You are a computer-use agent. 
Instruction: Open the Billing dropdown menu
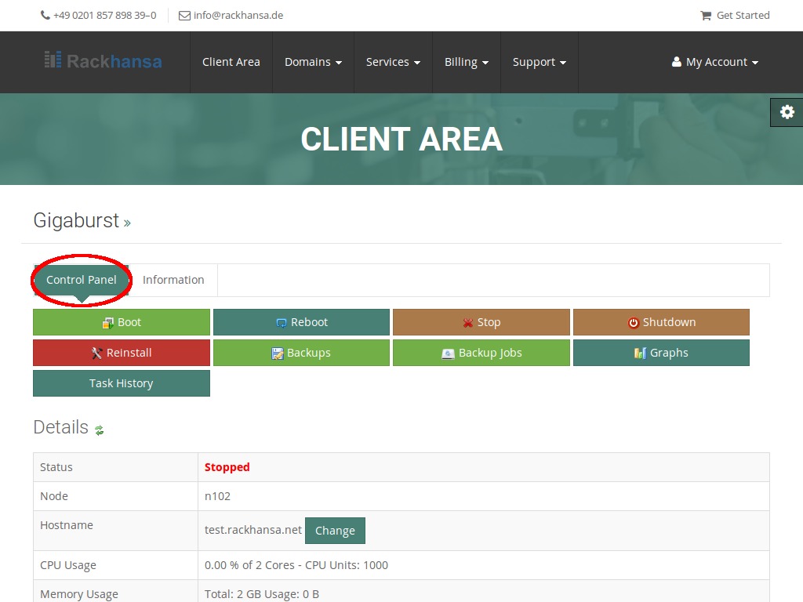466,62
